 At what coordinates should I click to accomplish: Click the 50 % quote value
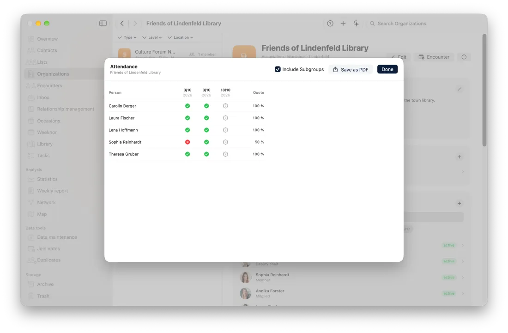[x=259, y=142]
